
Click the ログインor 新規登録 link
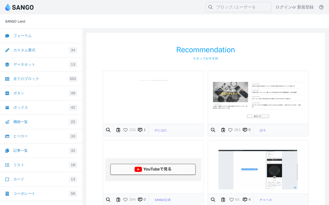(295, 7)
